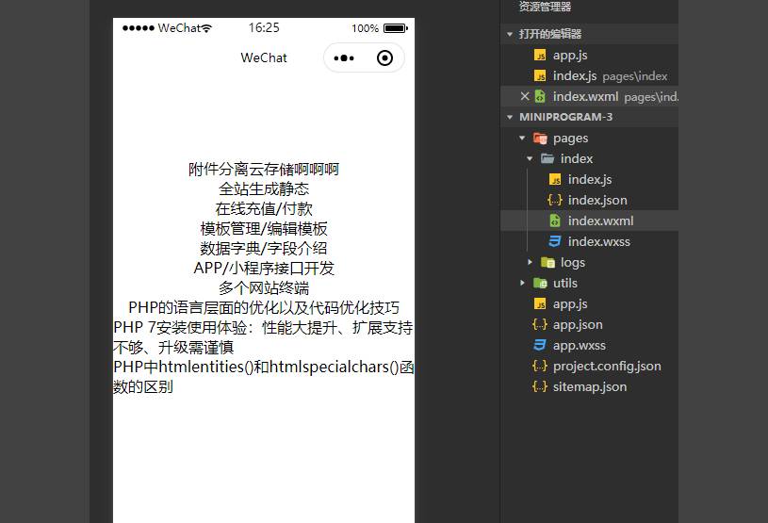Image resolution: width=768 pixels, height=523 pixels.
Task: Collapse the MINIPROGRAM-3 project section
Action: coord(510,117)
